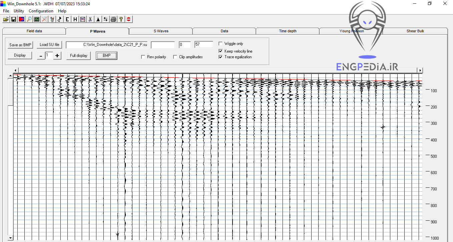
Task: Click the bold H toolbar icon
Action: click(75, 19)
